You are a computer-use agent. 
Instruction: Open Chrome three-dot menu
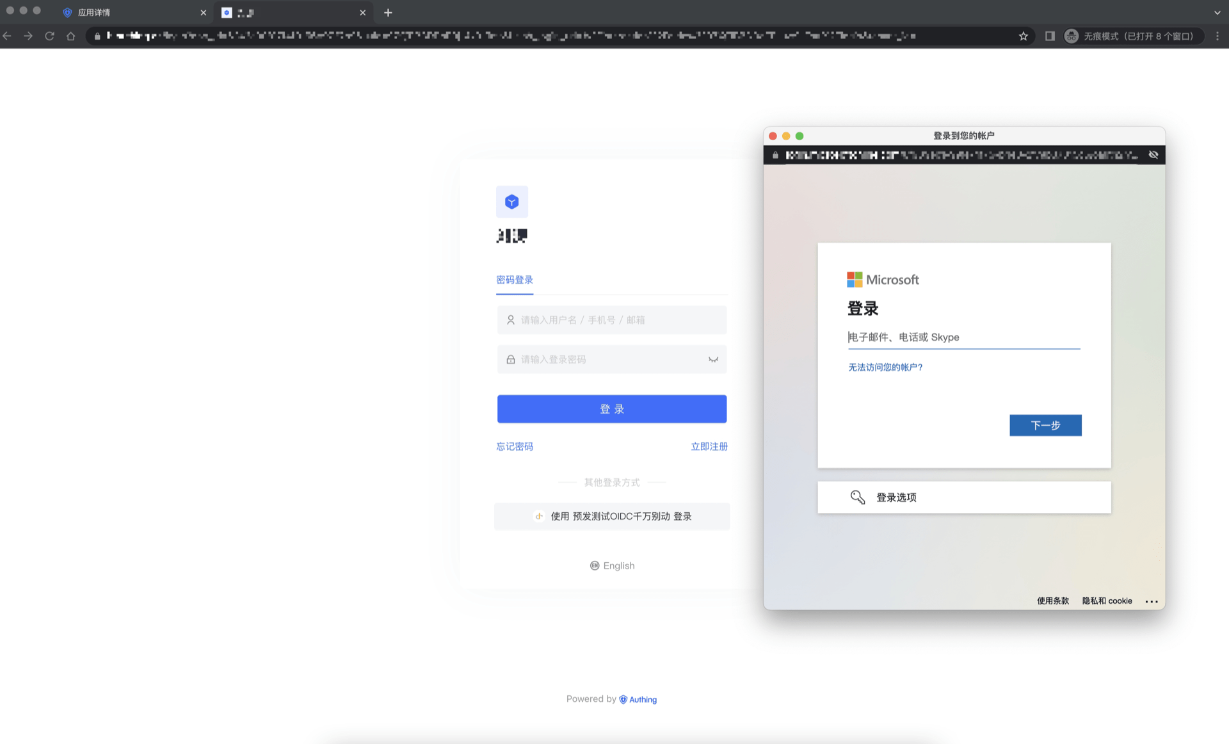1217,36
